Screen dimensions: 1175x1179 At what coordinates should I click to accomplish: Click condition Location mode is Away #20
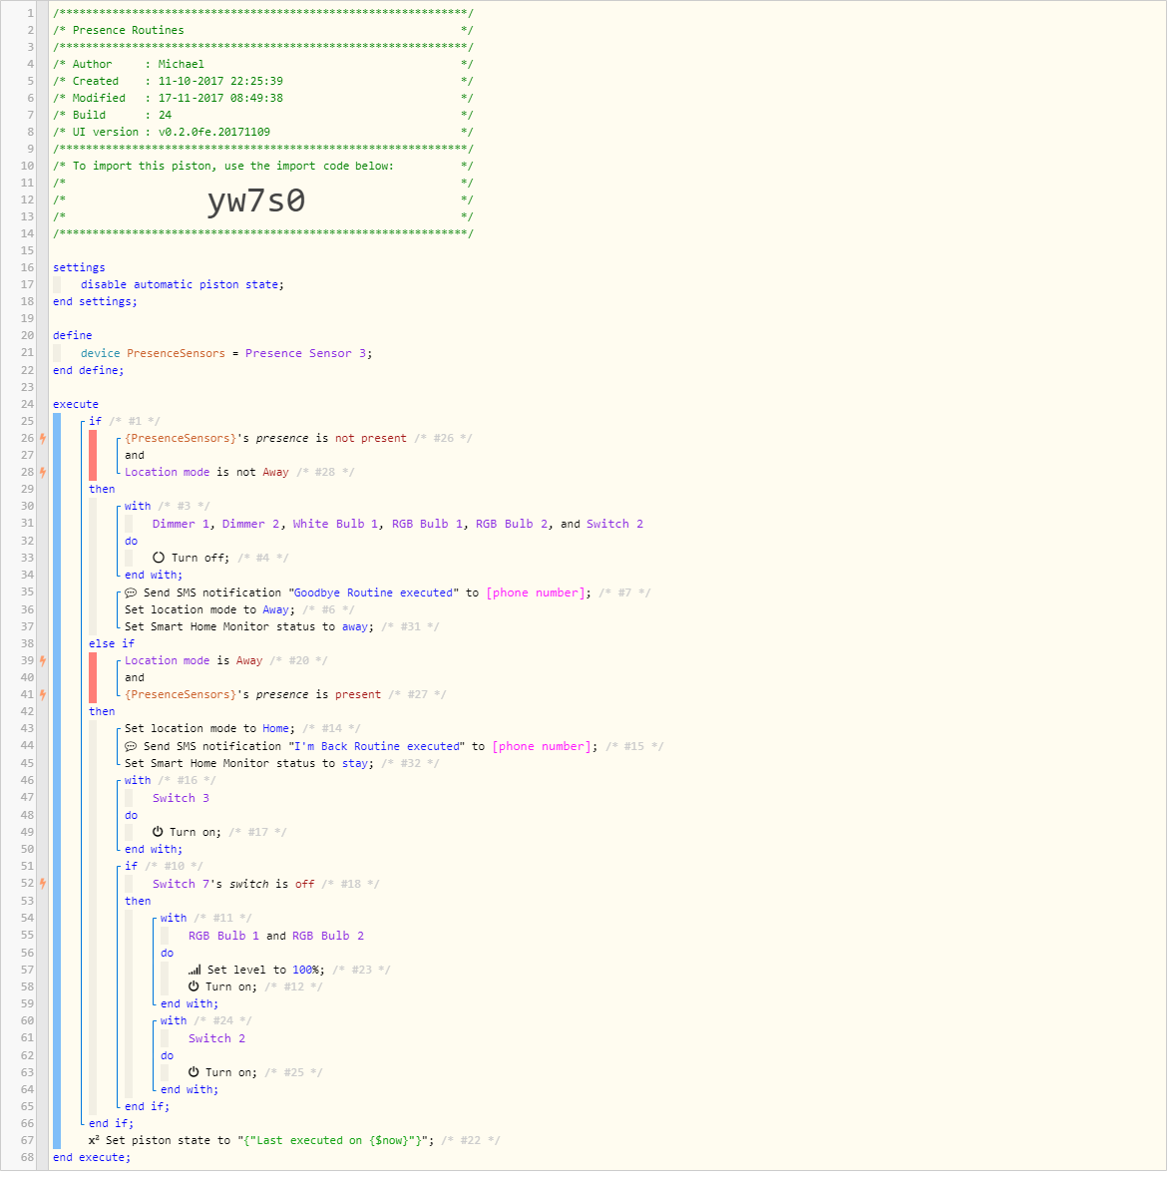pyautogui.click(x=194, y=662)
